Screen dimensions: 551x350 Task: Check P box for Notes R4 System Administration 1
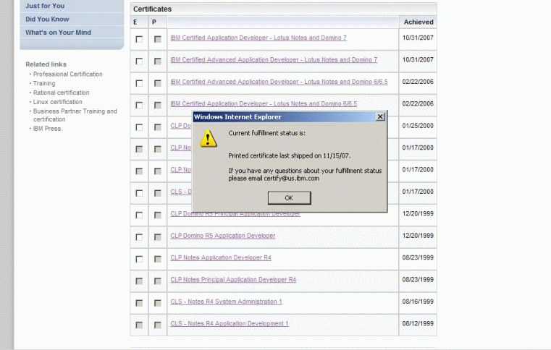(x=158, y=303)
